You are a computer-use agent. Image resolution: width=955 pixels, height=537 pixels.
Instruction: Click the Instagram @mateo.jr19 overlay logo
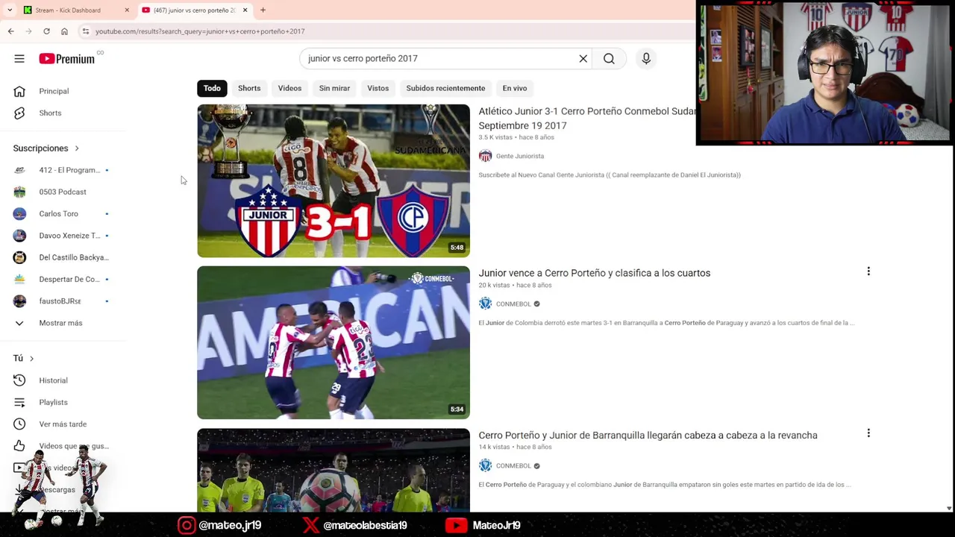(187, 525)
